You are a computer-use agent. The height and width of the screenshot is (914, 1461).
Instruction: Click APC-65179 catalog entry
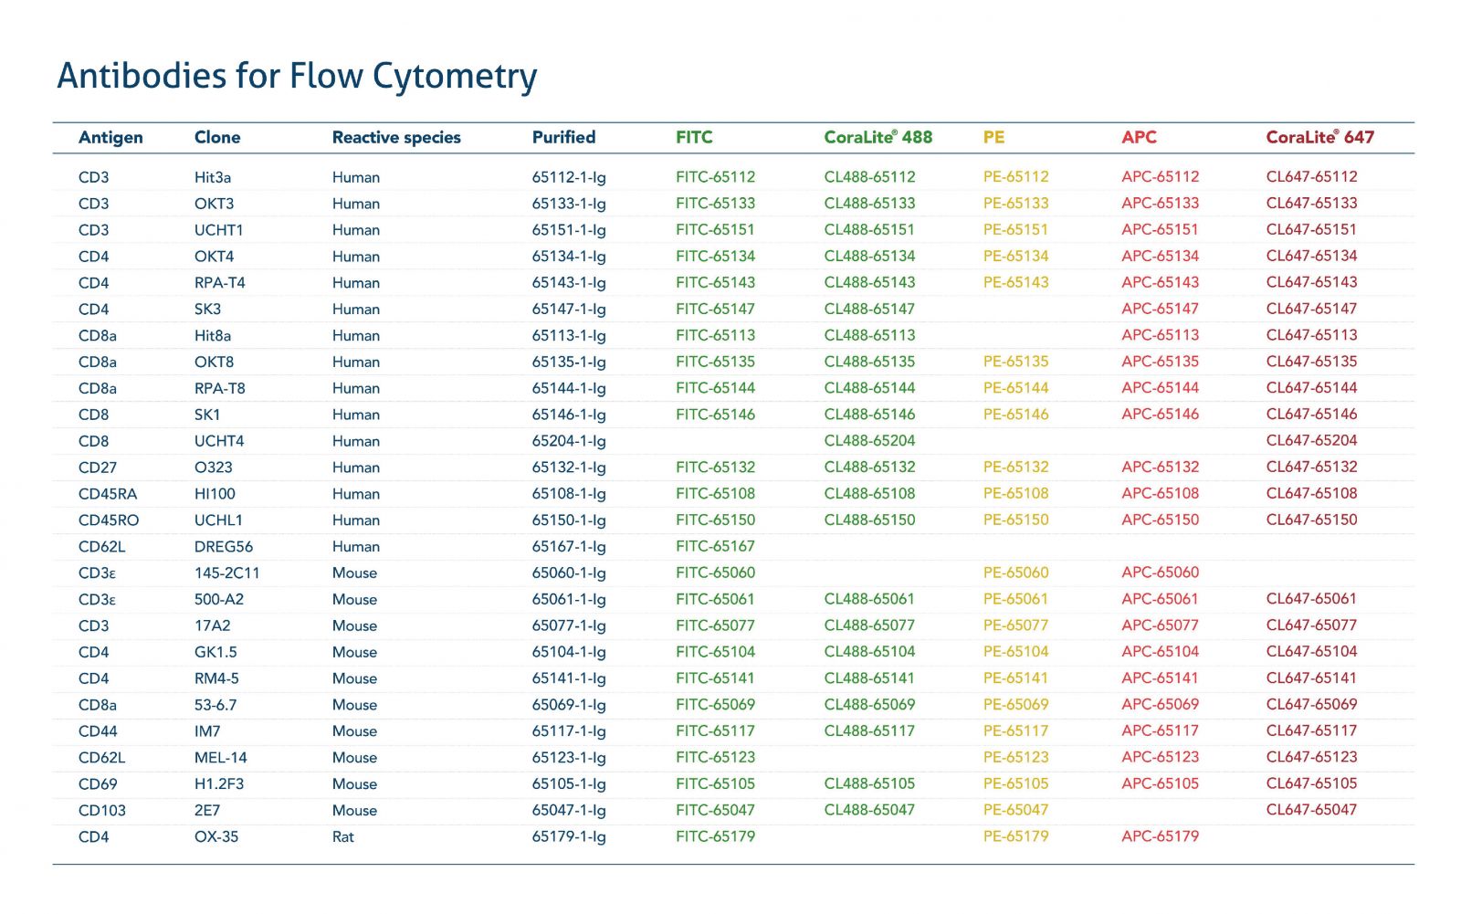point(1161,837)
